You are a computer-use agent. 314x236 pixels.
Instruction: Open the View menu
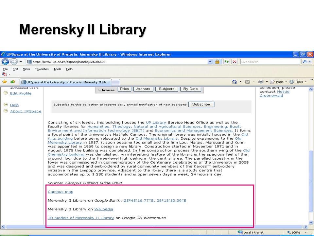[26, 69]
